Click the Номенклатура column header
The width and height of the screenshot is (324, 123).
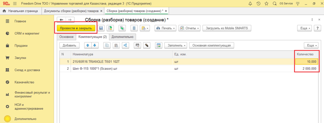pyautogui.click(x=122, y=54)
